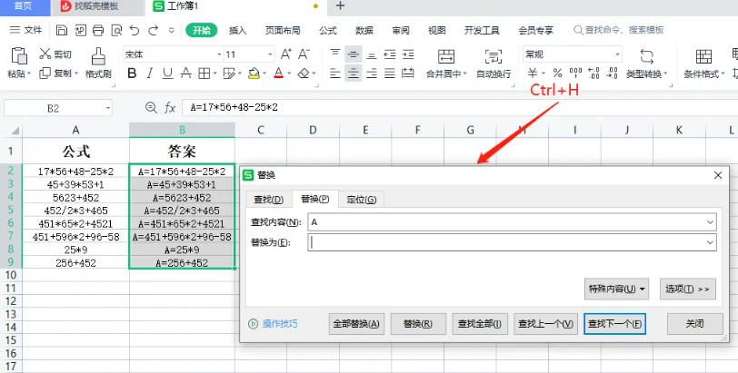Expand the Find content (查找内容) history dropdown
Image resolution: width=738 pixels, height=373 pixels.
(x=710, y=222)
